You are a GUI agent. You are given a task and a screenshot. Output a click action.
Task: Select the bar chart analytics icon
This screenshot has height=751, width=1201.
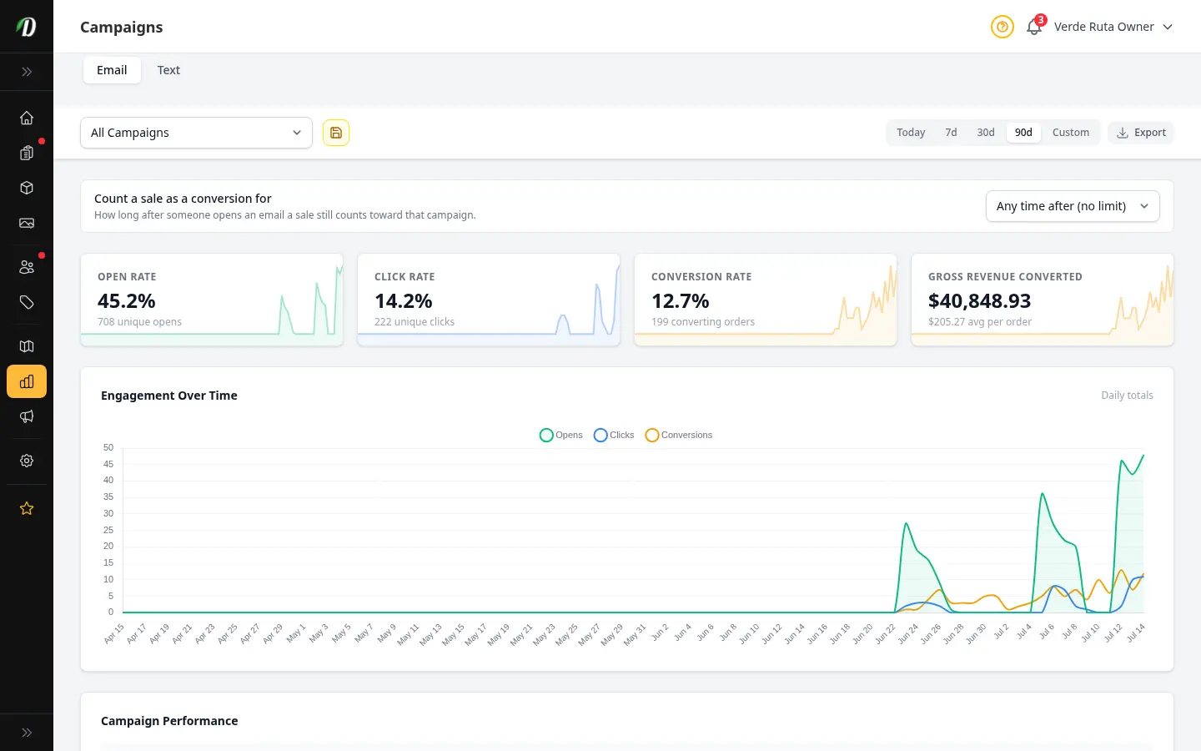(27, 381)
